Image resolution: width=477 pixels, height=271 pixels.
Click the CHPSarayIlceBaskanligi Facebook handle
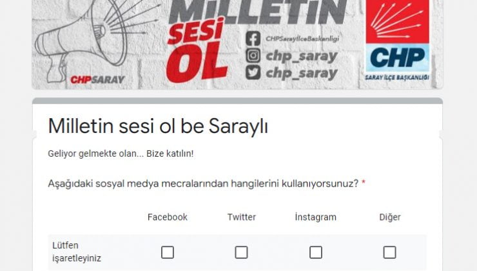(302, 39)
